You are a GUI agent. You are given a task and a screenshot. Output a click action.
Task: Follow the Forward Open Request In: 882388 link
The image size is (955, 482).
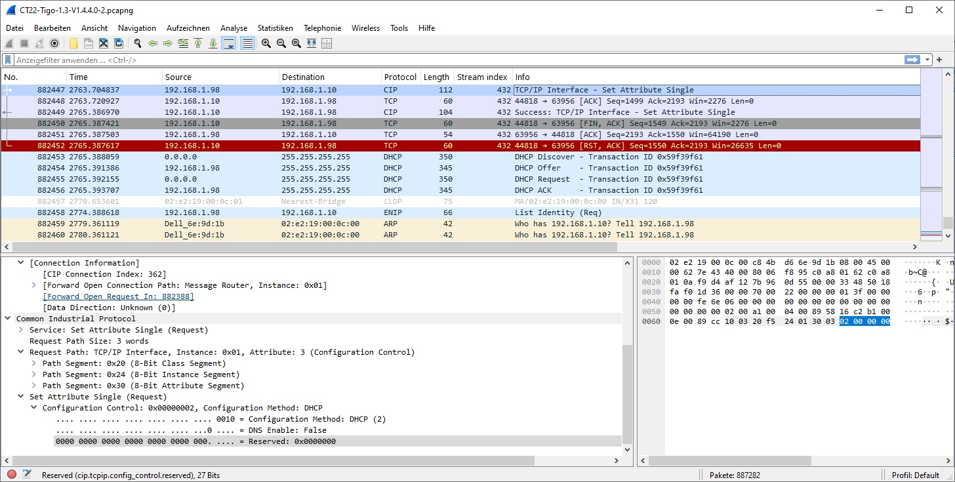[118, 296]
